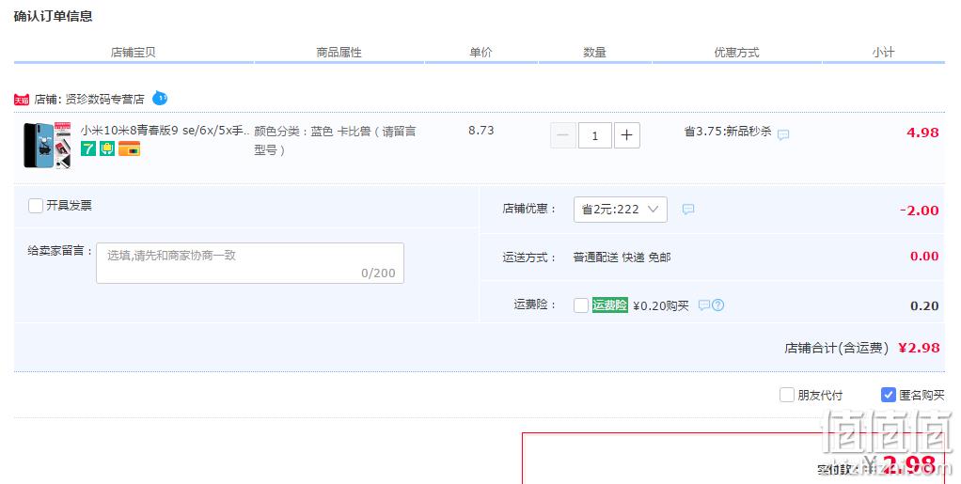Image resolution: width=961 pixels, height=484 pixels.
Task: Click the question mark help icon for 运费险
Action: click(x=718, y=304)
